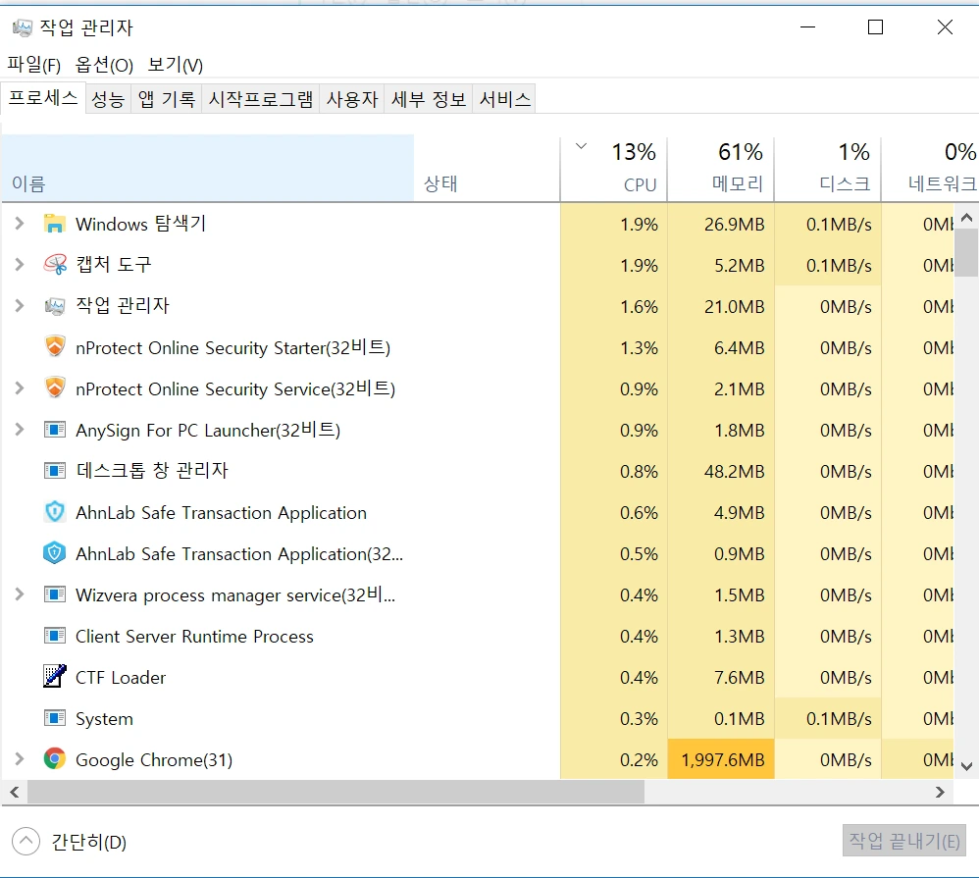Sort by the 0% 네트워크 column header
The width and height of the screenshot is (979, 878).
tap(930, 168)
